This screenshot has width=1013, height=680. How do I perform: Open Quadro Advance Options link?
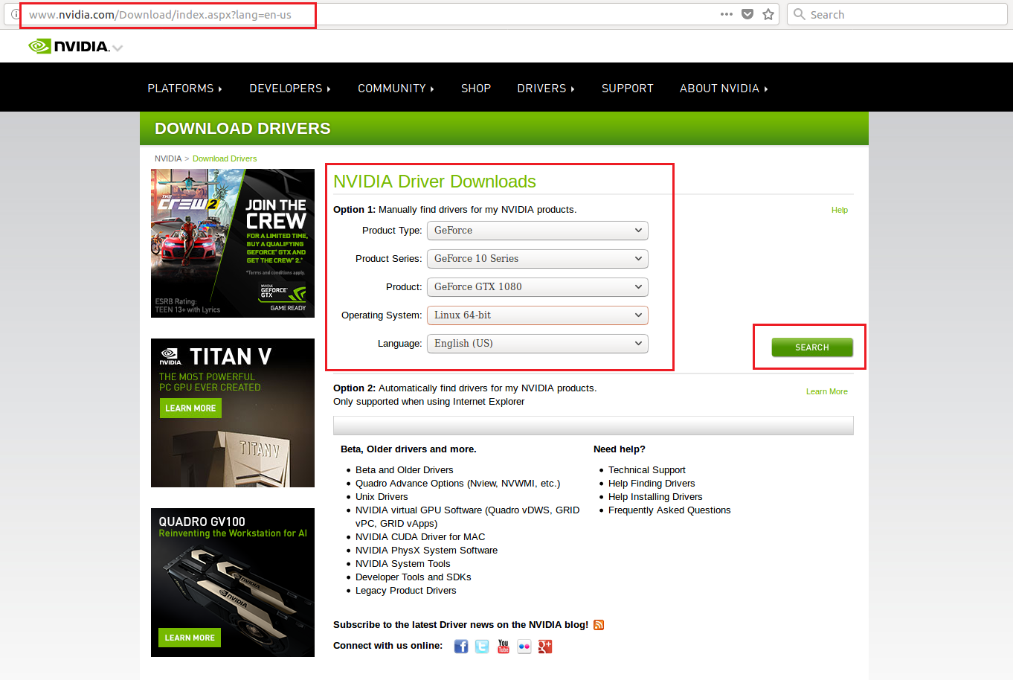click(458, 484)
